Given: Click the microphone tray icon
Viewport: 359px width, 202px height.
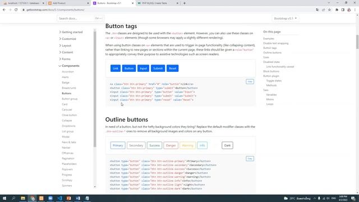Looking at the screenshot, I should pos(319,198).
